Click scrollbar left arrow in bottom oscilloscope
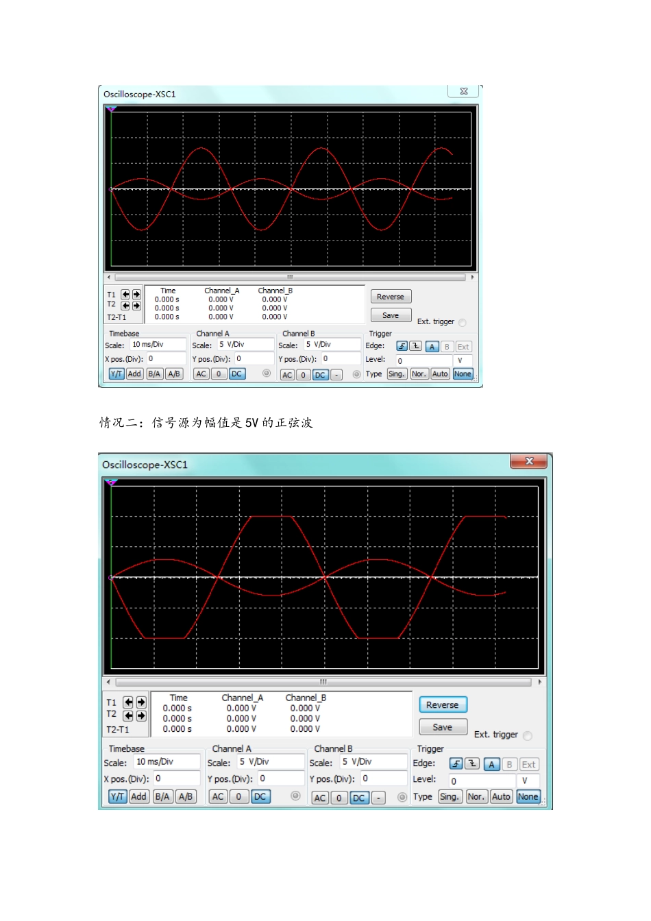Screen dimensions: 651x921 [x=108, y=682]
